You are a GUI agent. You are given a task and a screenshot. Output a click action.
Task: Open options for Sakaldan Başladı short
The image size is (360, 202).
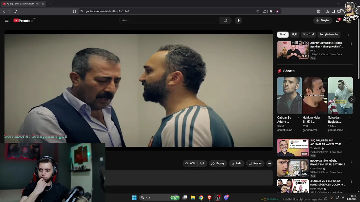coord(349,119)
